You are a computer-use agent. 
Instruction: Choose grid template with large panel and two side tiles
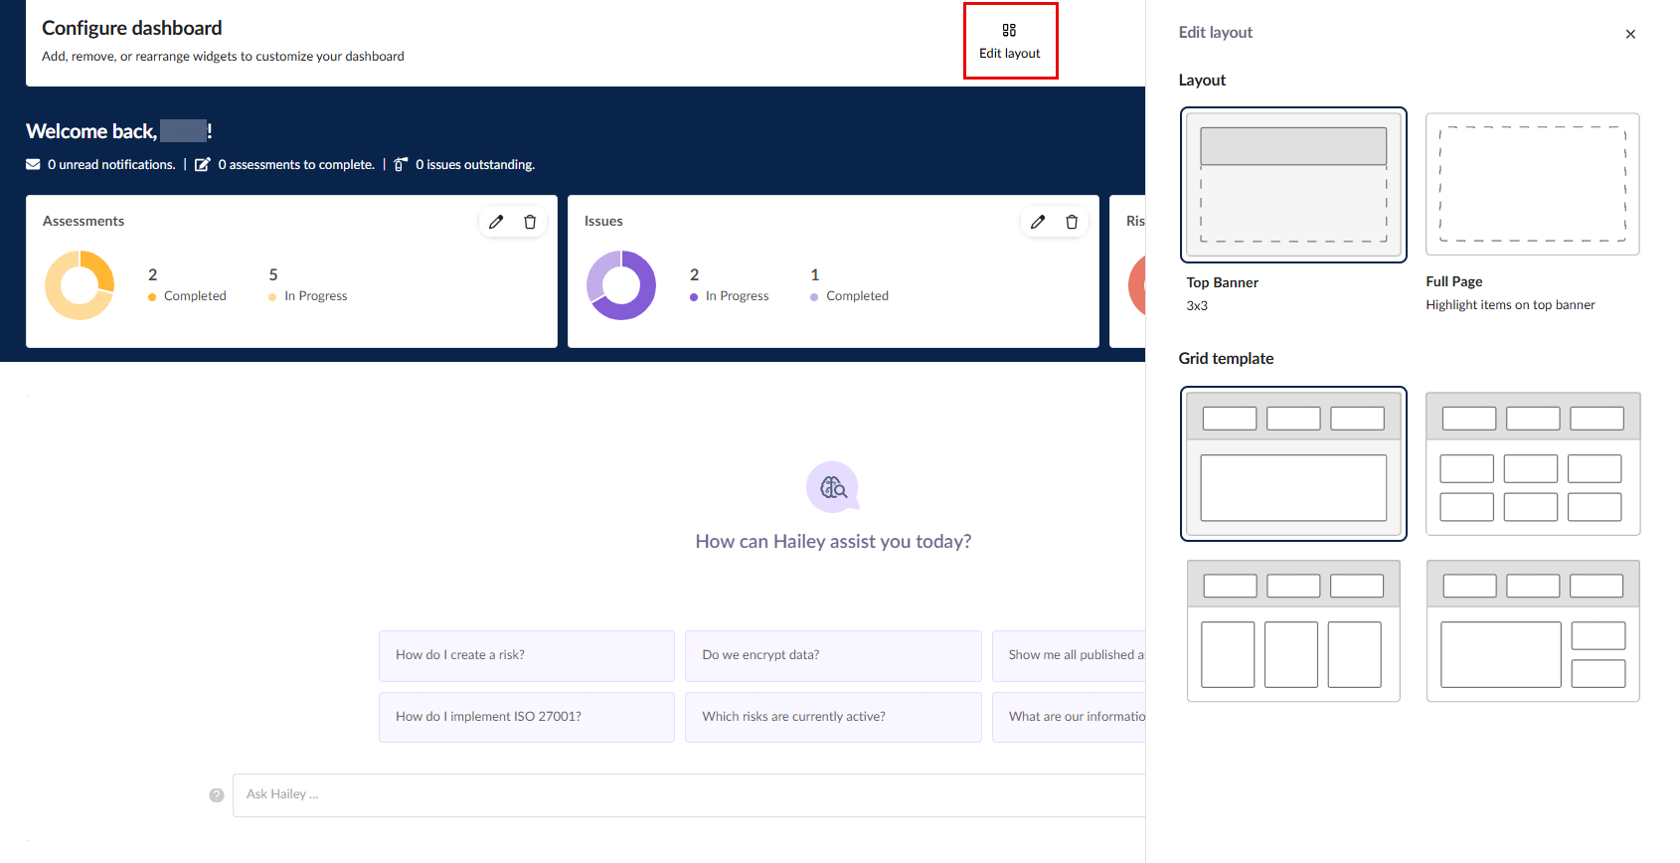tap(1533, 630)
